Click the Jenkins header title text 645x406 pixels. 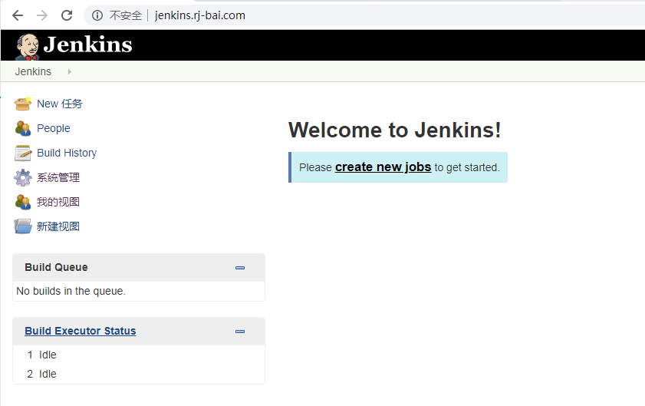[87, 45]
